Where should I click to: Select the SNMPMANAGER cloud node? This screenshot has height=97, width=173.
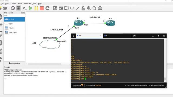50,44
